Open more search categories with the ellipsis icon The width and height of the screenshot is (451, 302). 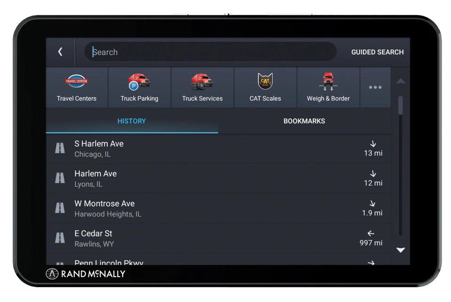[x=375, y=87]
